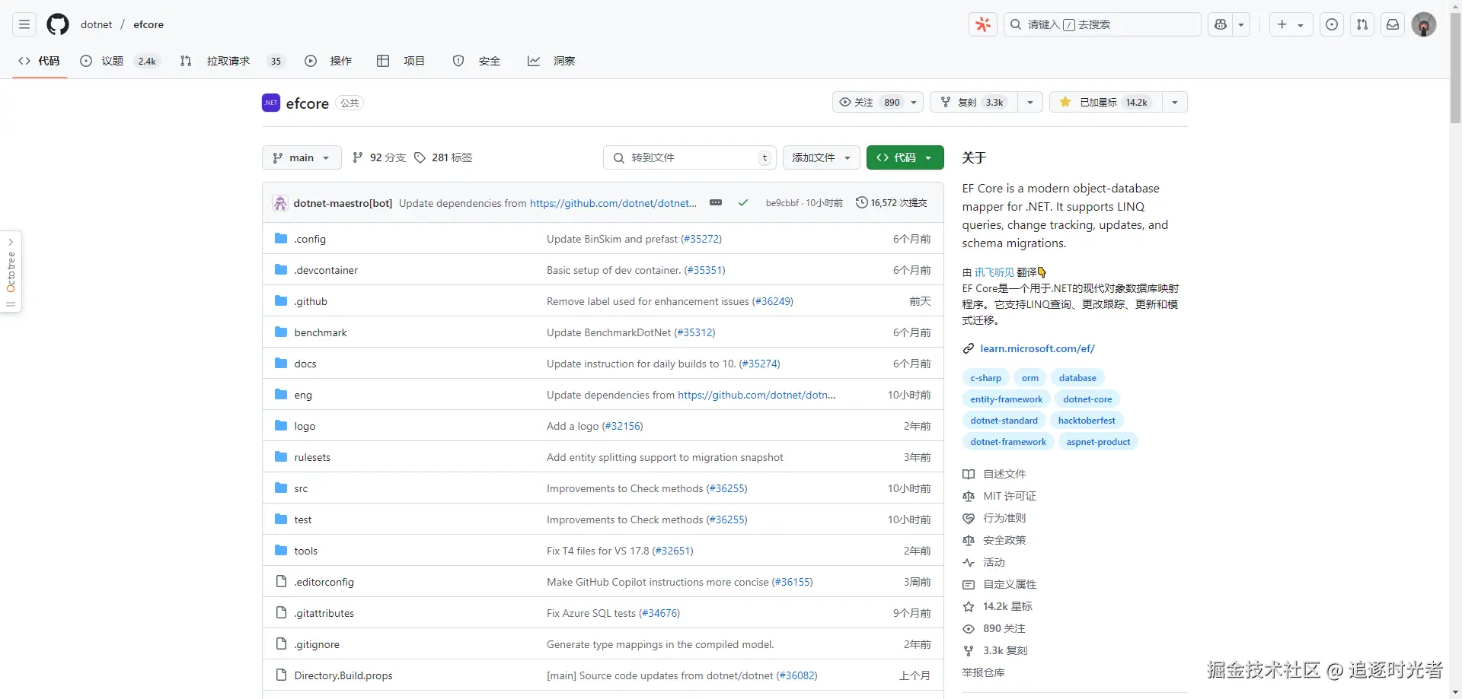View commit check status checkmark
This screenshot has width=1462, height=699.
coord(743,203)
